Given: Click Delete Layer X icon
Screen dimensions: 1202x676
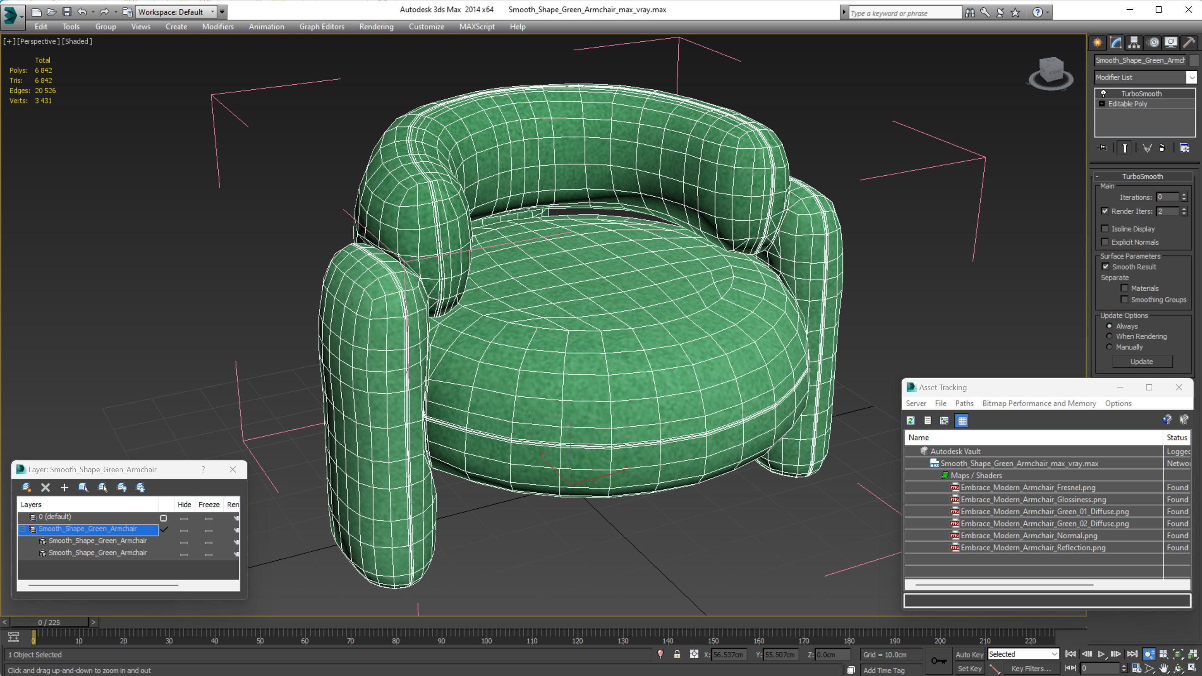Looking at the screenshot, I should point(45,488).
